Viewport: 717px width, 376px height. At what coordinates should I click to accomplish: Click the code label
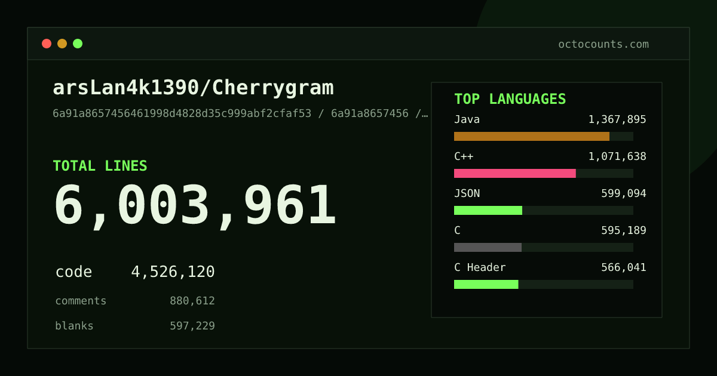click(x=73, y=272)
